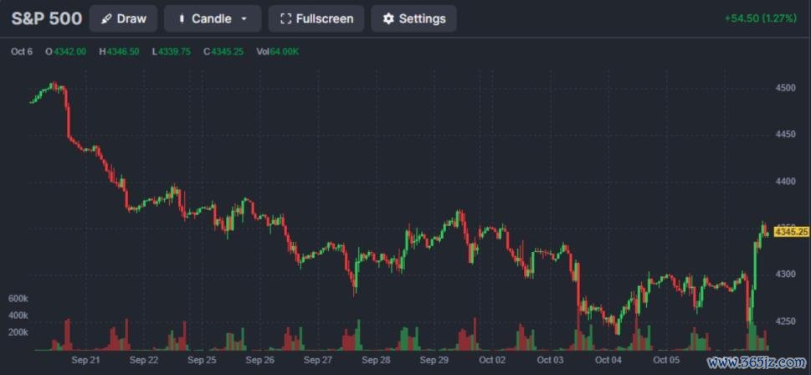Click the 4500 price axis label
Viewport: 811px width, 375px height.
click(786, 88)
